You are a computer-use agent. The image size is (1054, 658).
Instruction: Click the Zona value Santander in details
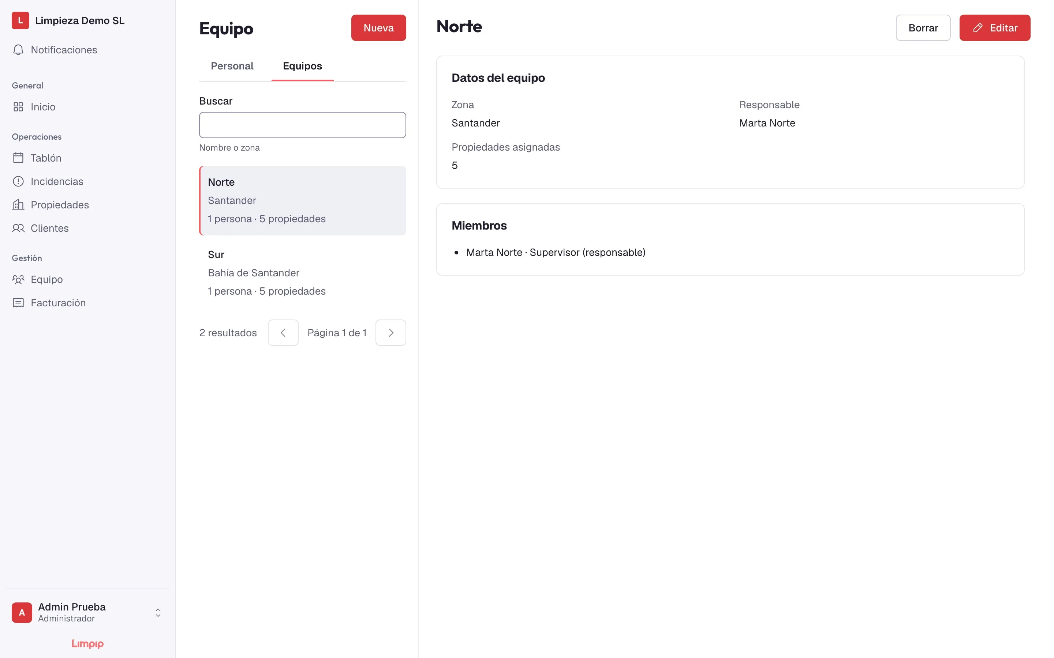click(476, 123)
